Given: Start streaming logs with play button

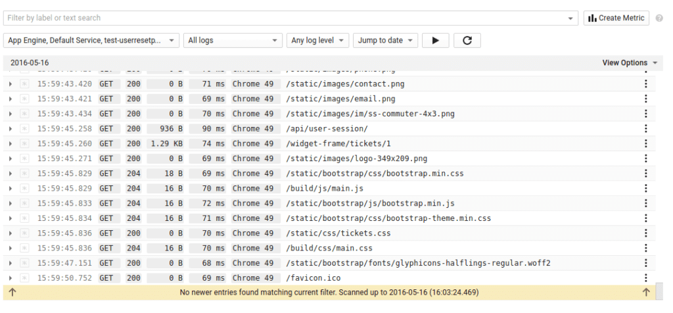Looking at the screenshot, I should click(435, 40).
